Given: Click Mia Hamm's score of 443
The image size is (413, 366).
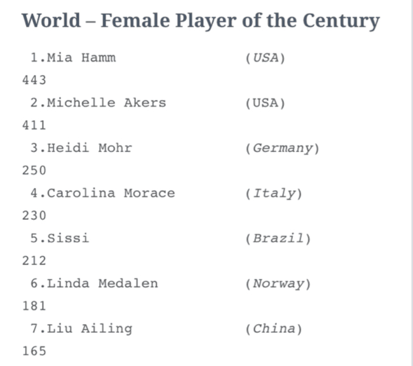Looking at the screenshot, I should 34,81.
